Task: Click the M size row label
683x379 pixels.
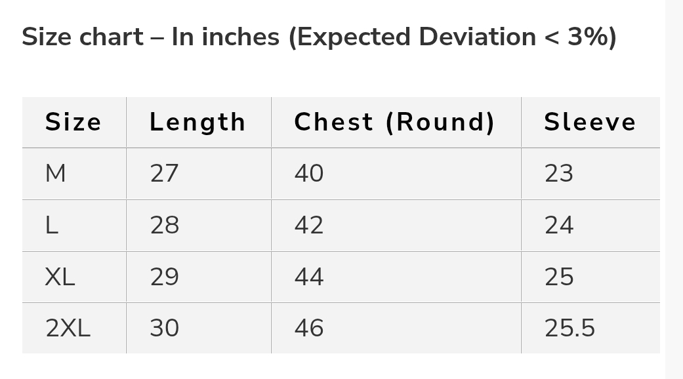Action: [x=56, y=174]
